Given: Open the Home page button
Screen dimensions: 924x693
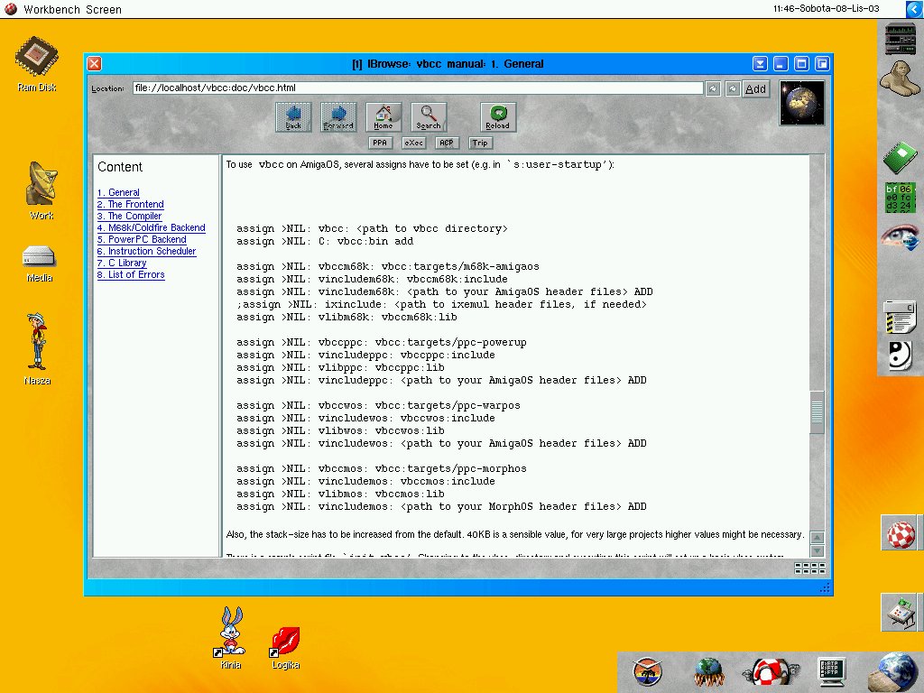Looking at the screenshot, I should (383, 117).
